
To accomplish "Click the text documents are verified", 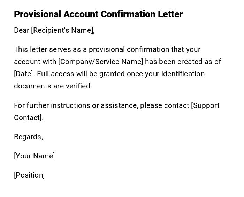I will click(53, 86).
